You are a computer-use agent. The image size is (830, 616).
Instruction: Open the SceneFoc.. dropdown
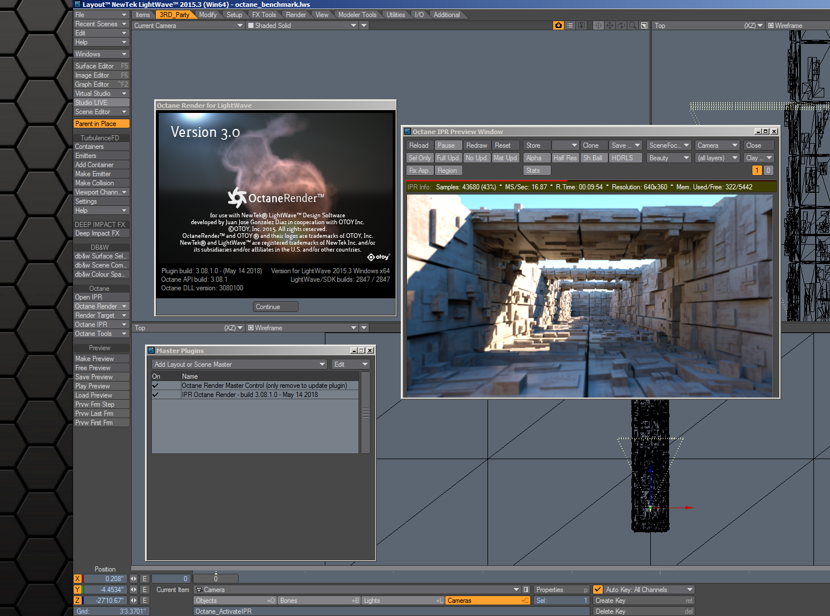669,145
